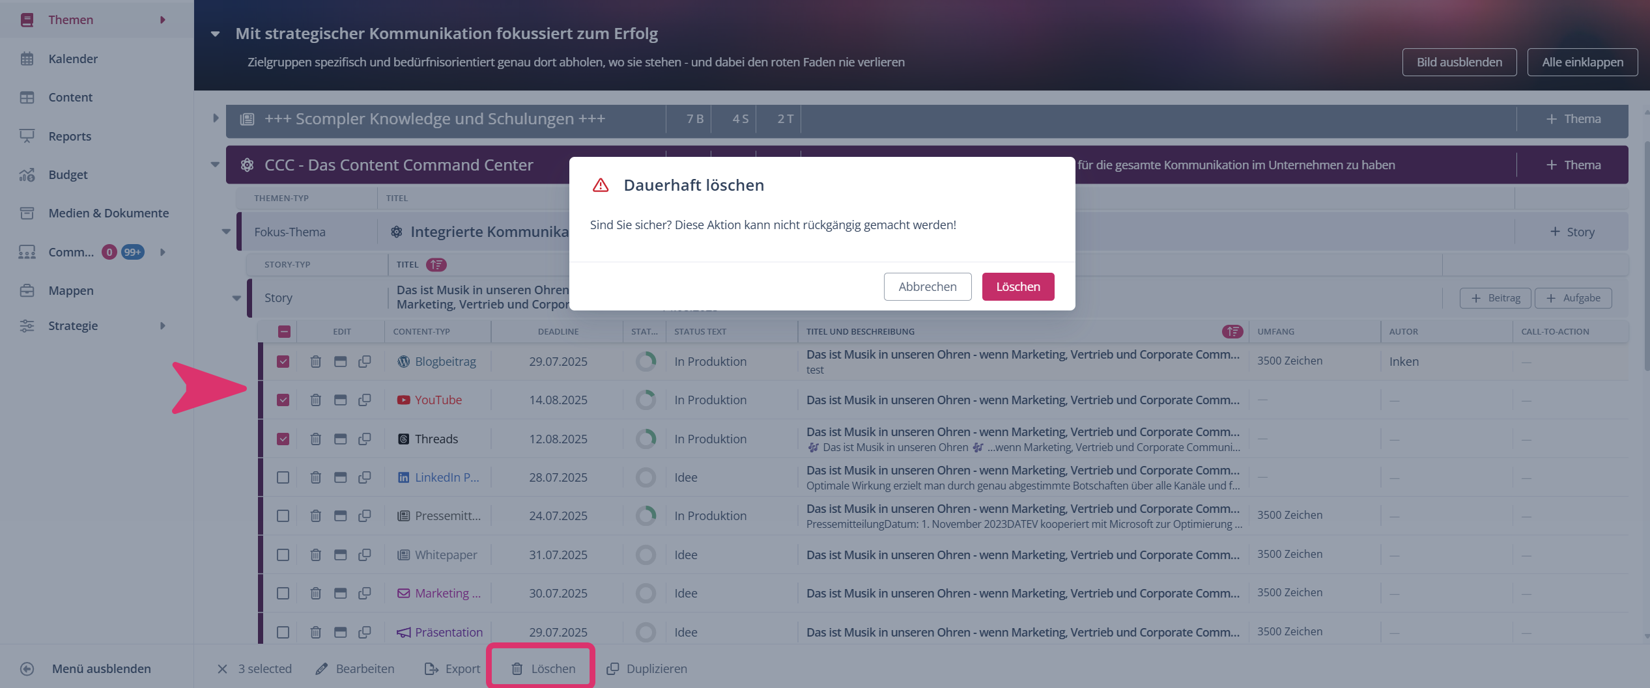Check the LinkedIn row checkbox
This screenshot has width=1650, height=688.
click(283, 477)
